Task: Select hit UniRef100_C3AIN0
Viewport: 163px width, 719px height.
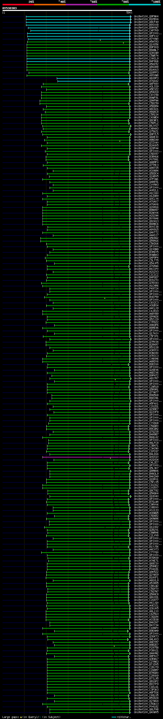Action: [146, 449]
